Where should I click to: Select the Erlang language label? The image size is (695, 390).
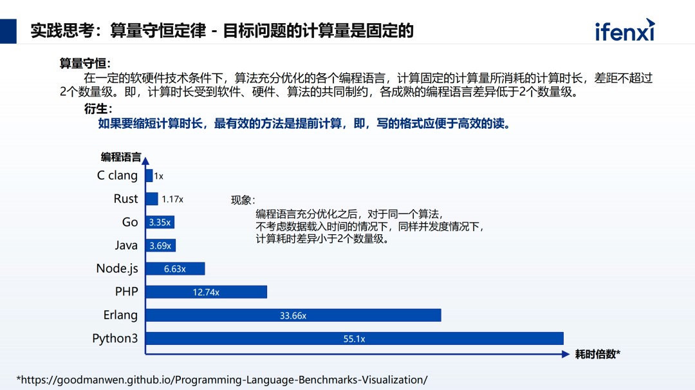point(120,315)
